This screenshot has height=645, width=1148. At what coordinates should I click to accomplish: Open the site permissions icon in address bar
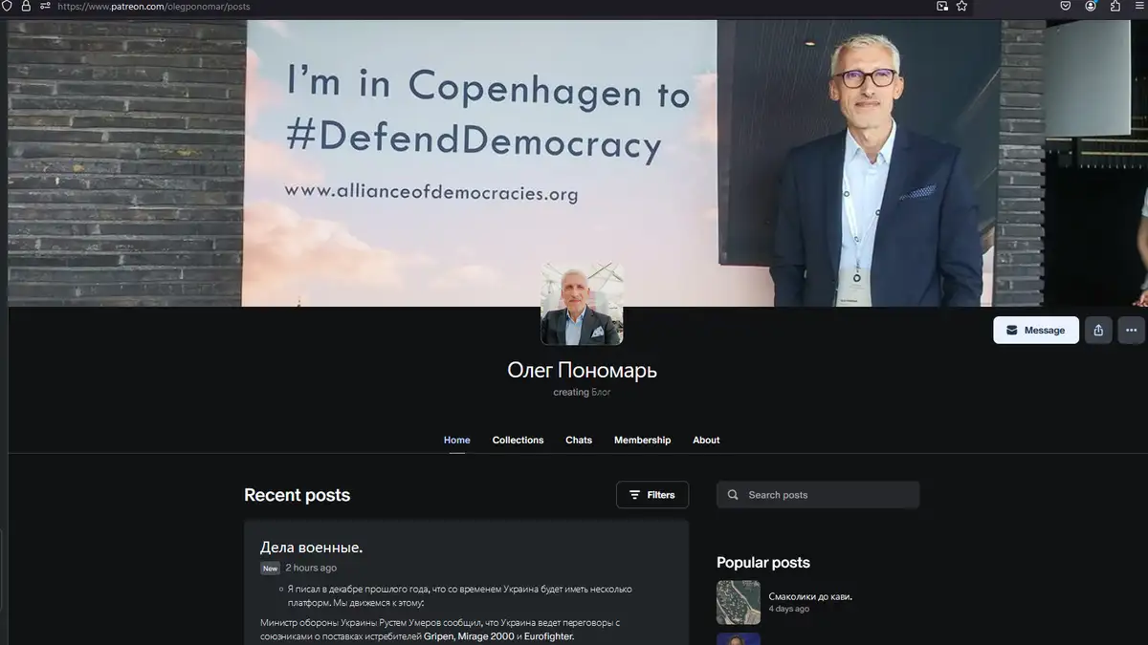pos(45,6)
